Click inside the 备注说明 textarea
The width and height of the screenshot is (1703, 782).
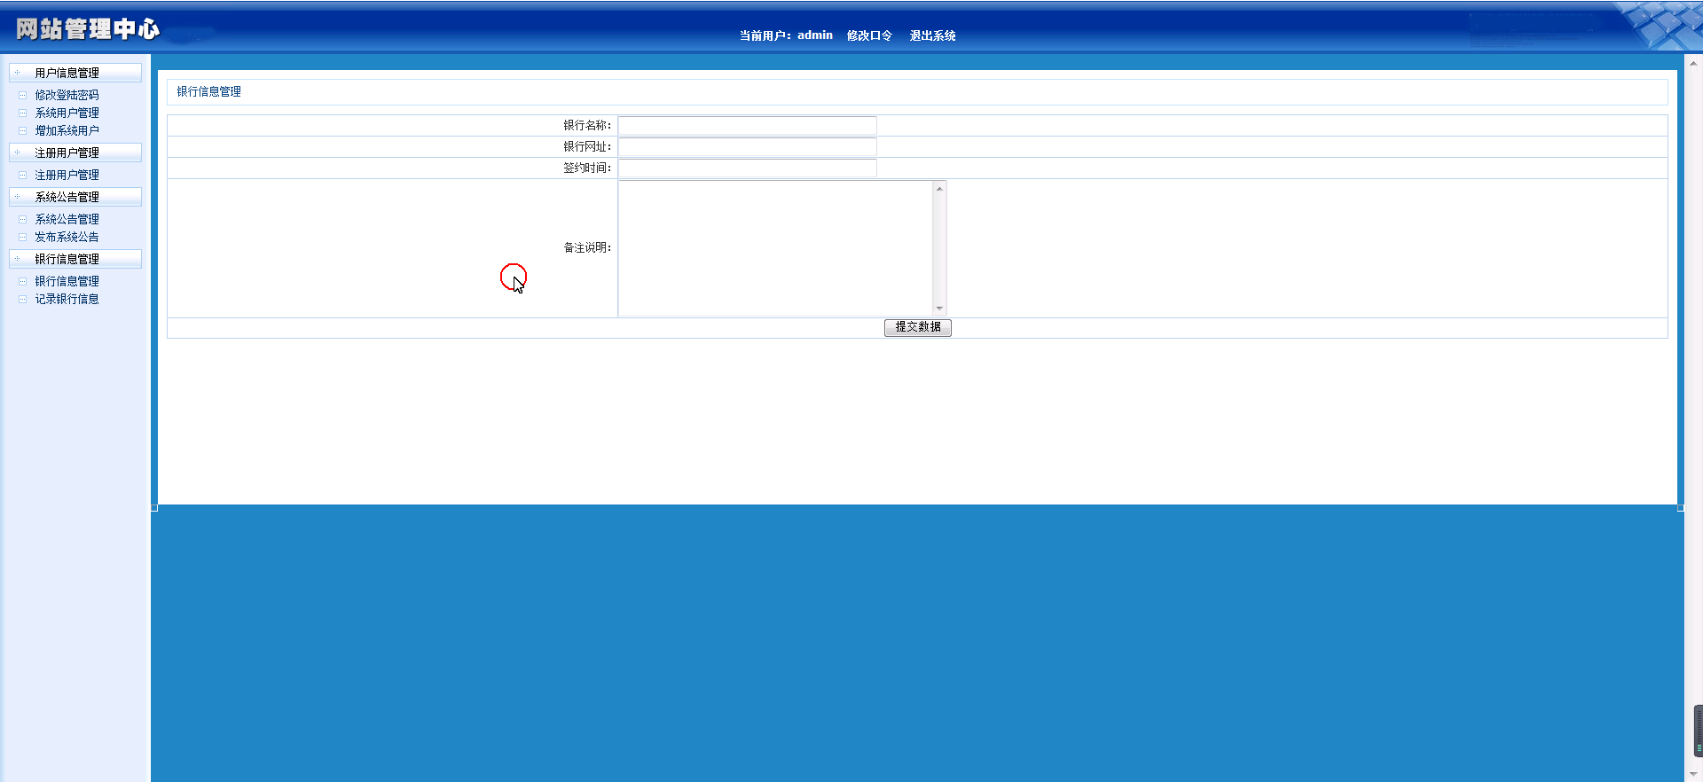point(775,248)
